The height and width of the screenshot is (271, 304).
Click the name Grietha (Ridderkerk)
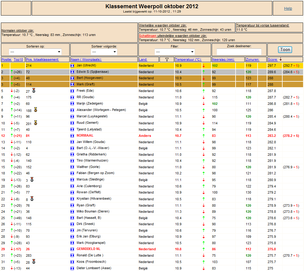[x=92, y=154]
